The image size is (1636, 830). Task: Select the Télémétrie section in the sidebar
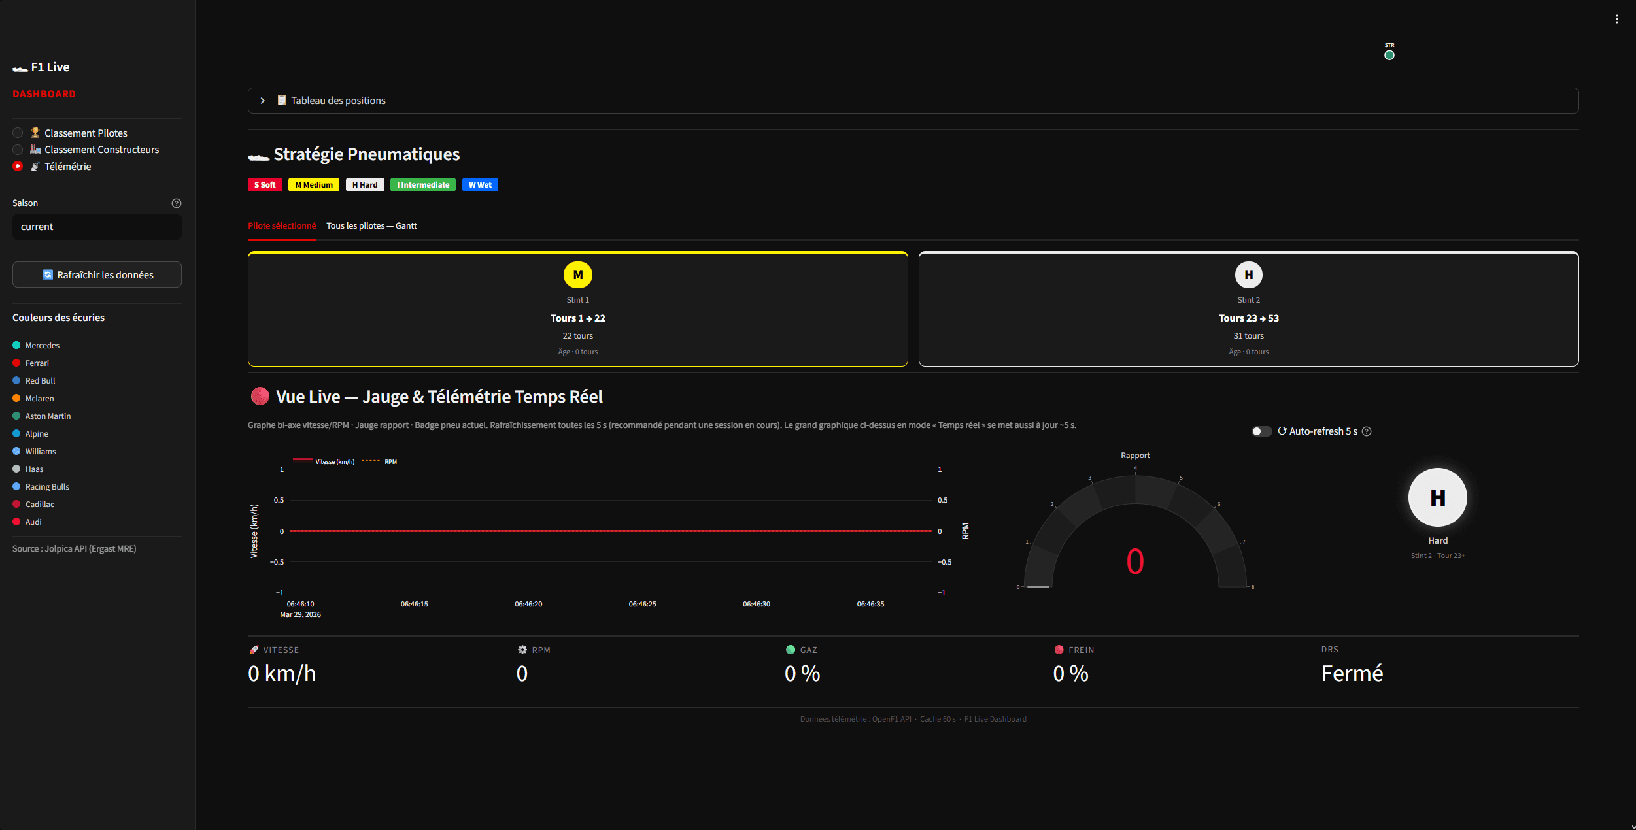[67, 166]
